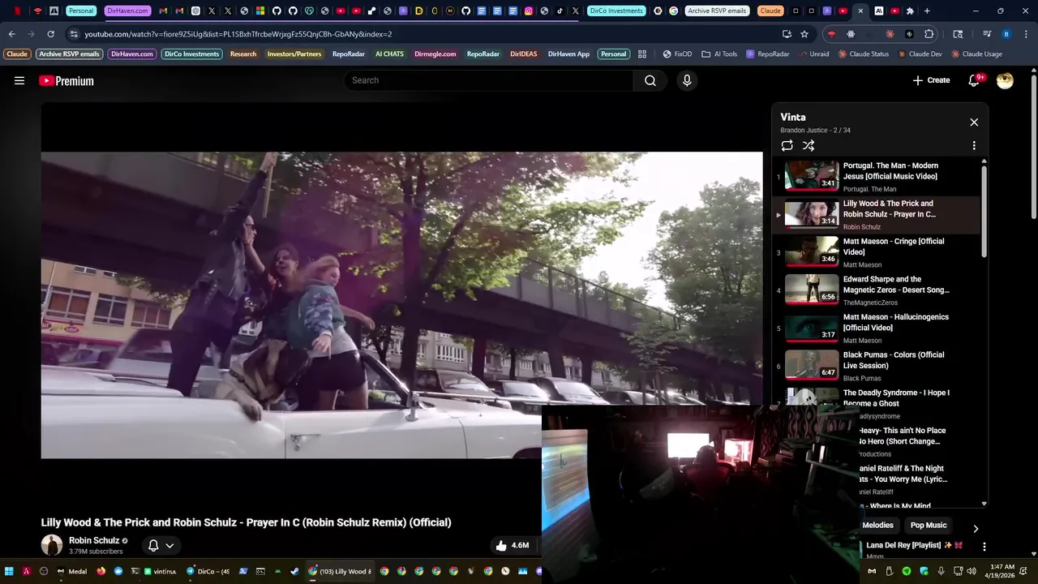Open DirCo Investments bookmark
This screenshot has width=1038, height=584.
point(191,54)
